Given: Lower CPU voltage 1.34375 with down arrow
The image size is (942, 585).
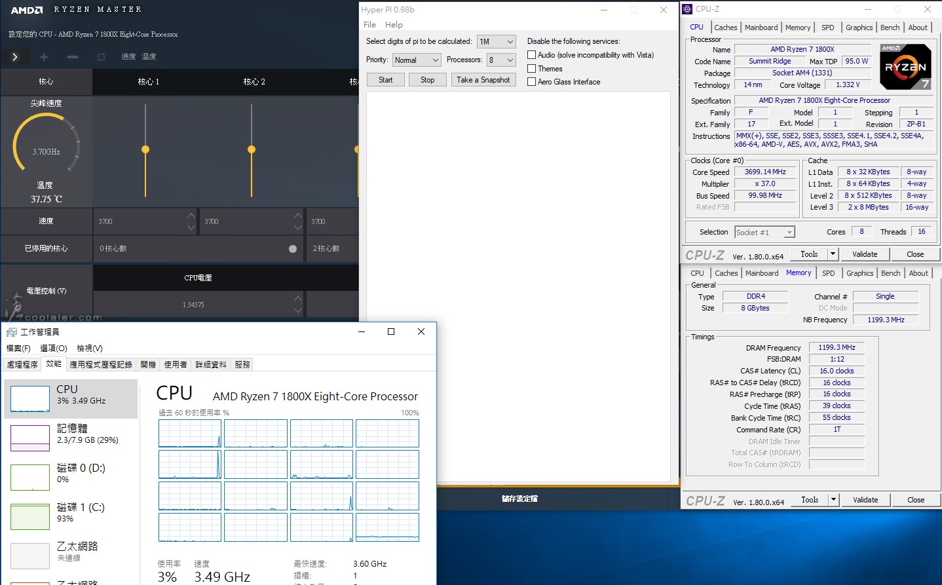Looking at the screenshot, I should [x=298, y=311].
